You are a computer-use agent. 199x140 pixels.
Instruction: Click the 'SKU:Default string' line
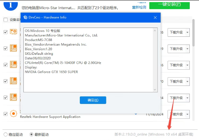39,54
